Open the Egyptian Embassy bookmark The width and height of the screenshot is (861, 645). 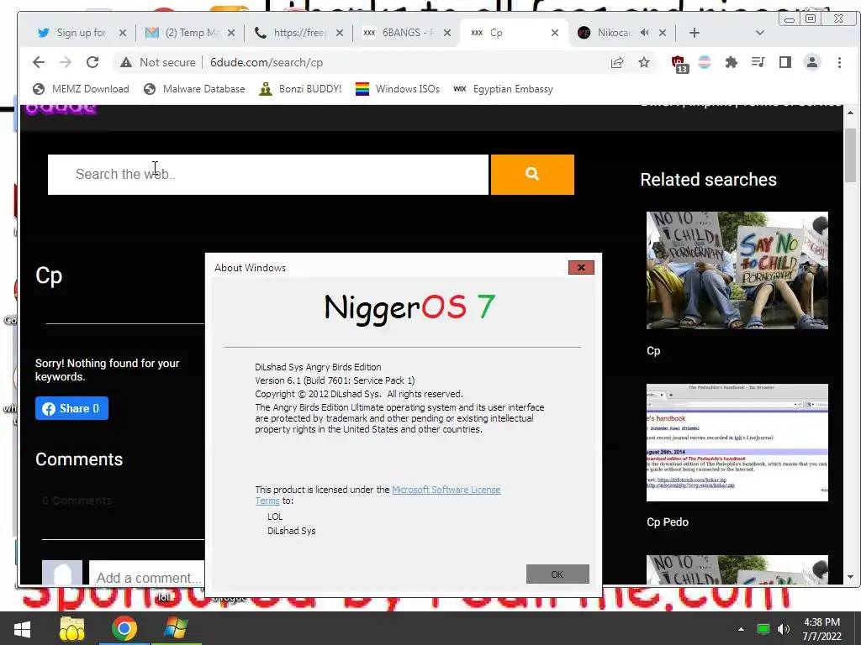(503, 89)
